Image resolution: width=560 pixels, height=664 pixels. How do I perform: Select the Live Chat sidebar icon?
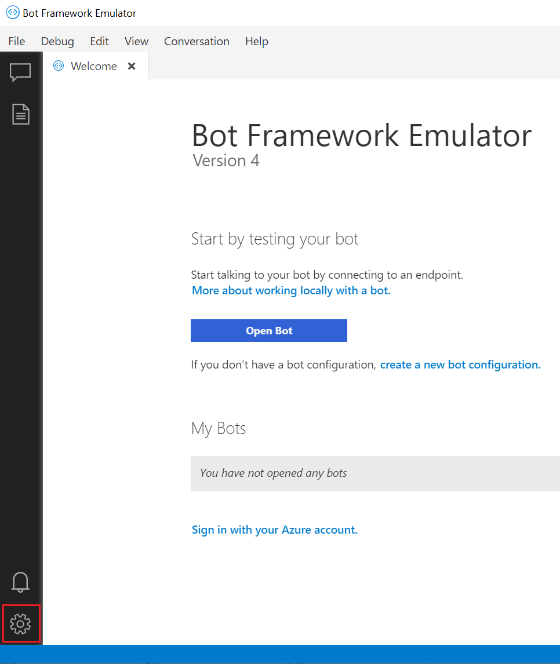[x=20, y=72]
